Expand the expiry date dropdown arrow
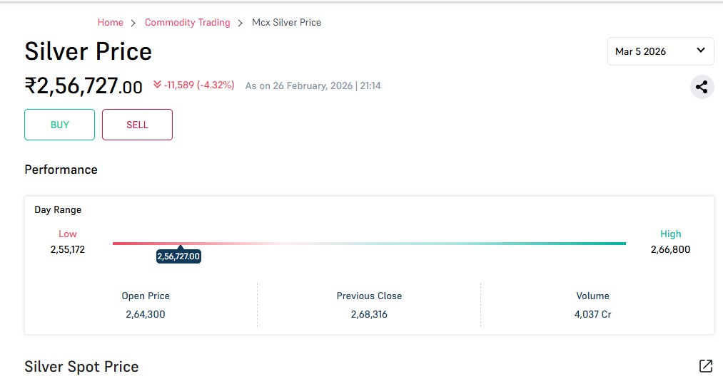Screen dimensions: 723x391 pyautogui.click(x=700, y=51)
